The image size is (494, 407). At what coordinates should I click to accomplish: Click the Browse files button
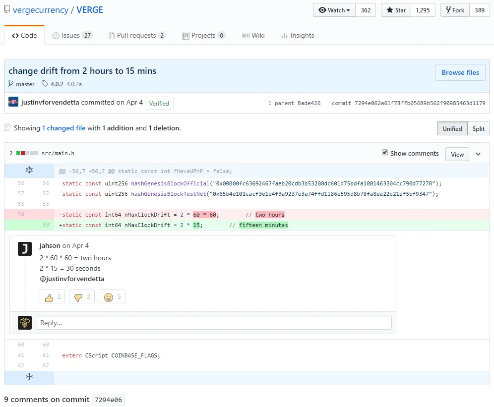point(460,72)
